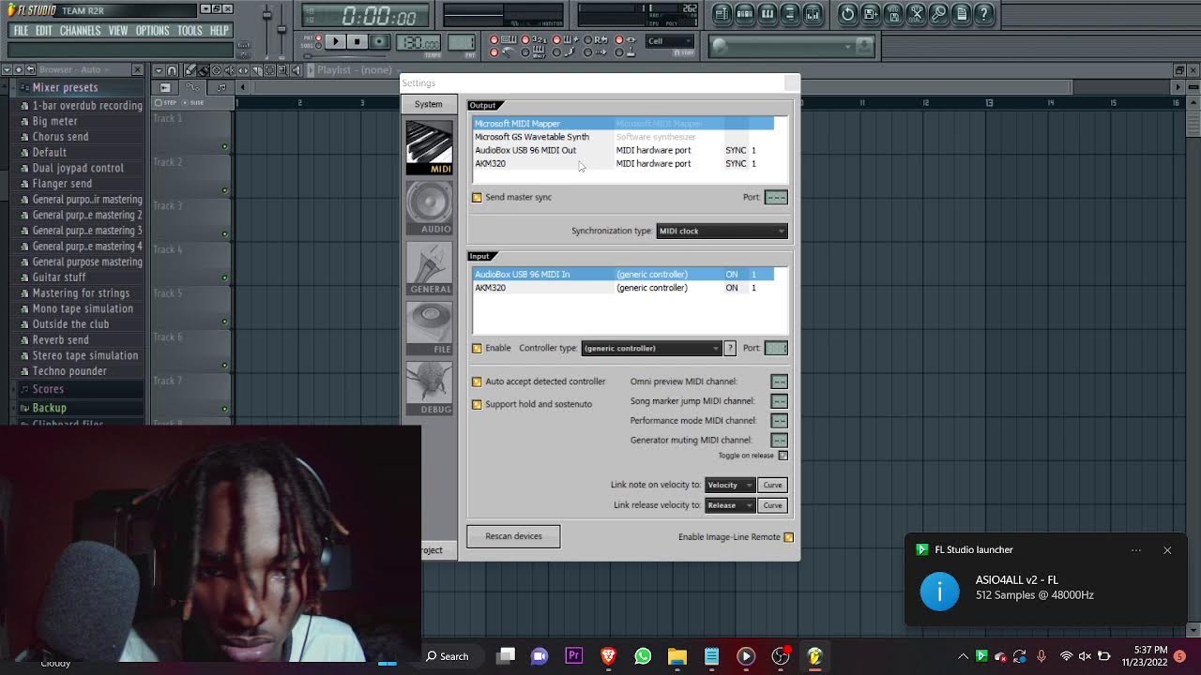The image size is (1201, 675).
Task: Enable Image-Line Remote checkbox
Action: click(788, 537)
